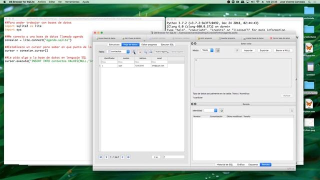Click the Importar button
Screen dimensions: 320x180
(248, 50)
